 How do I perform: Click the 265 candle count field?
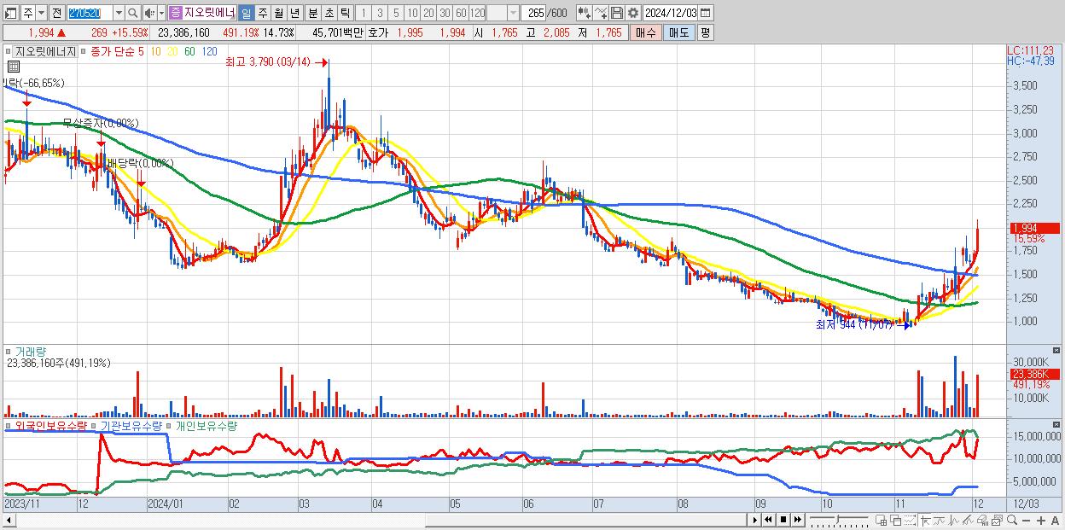(x=533, y=13)
